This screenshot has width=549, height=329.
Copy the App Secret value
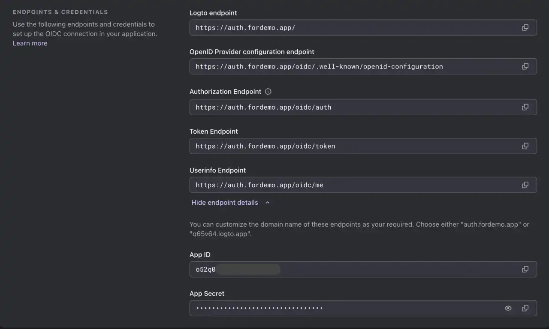pyautogui.click(x=525, y=308)
